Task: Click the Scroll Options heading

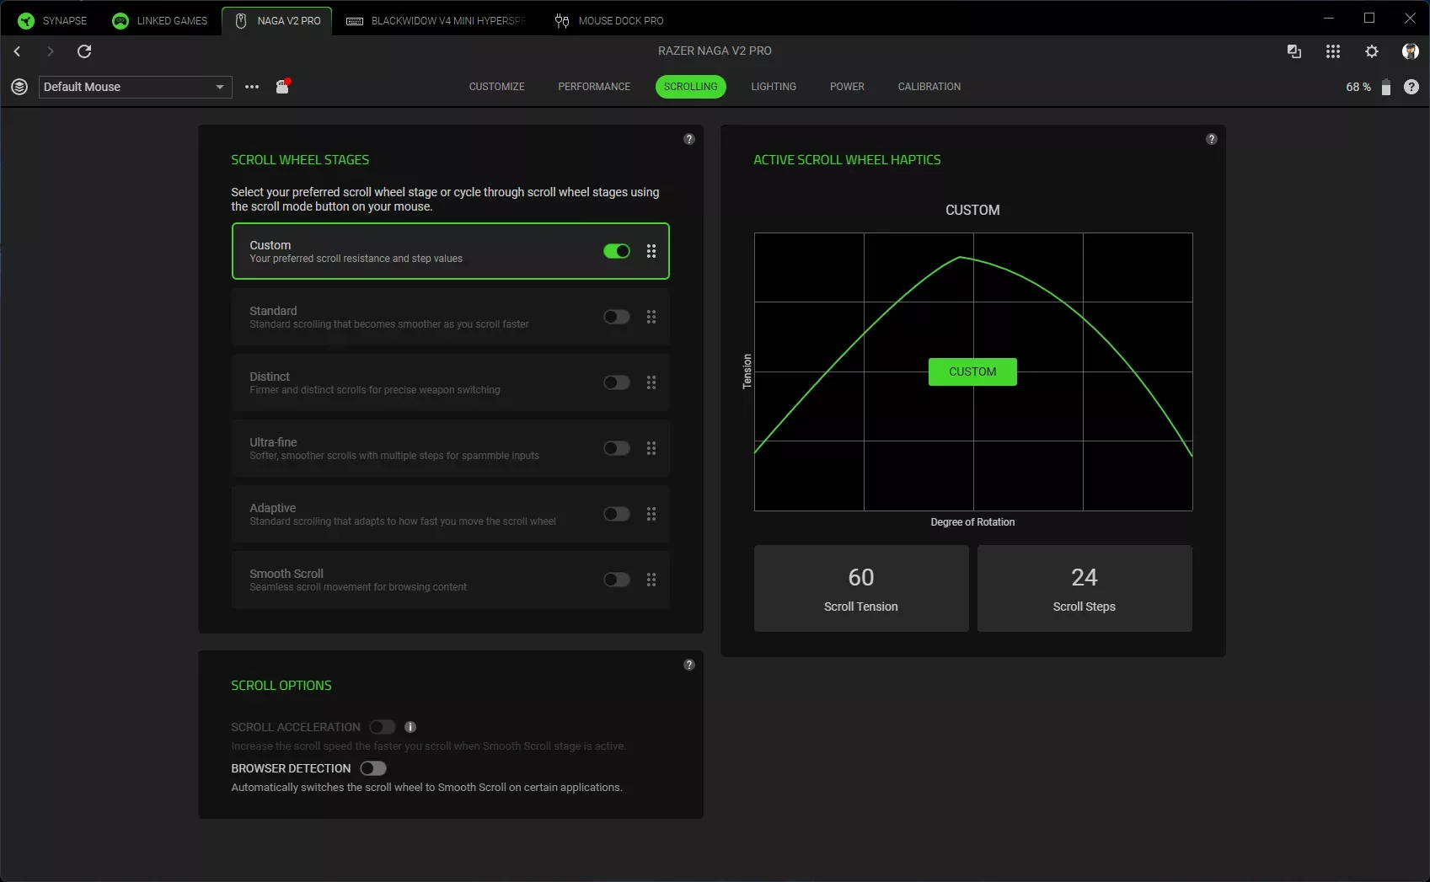Action: (x=281, y=686)
